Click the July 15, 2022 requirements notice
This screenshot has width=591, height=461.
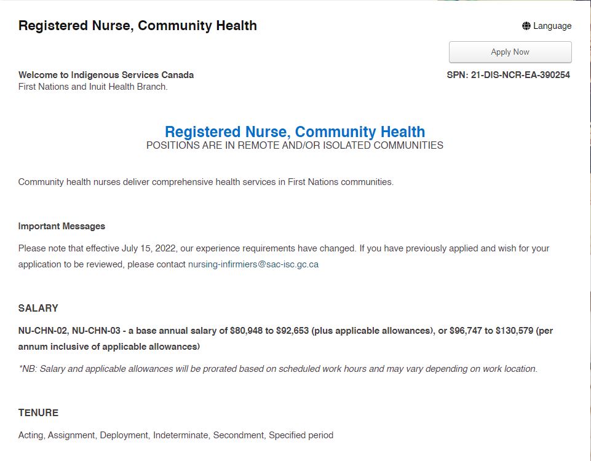284,248
